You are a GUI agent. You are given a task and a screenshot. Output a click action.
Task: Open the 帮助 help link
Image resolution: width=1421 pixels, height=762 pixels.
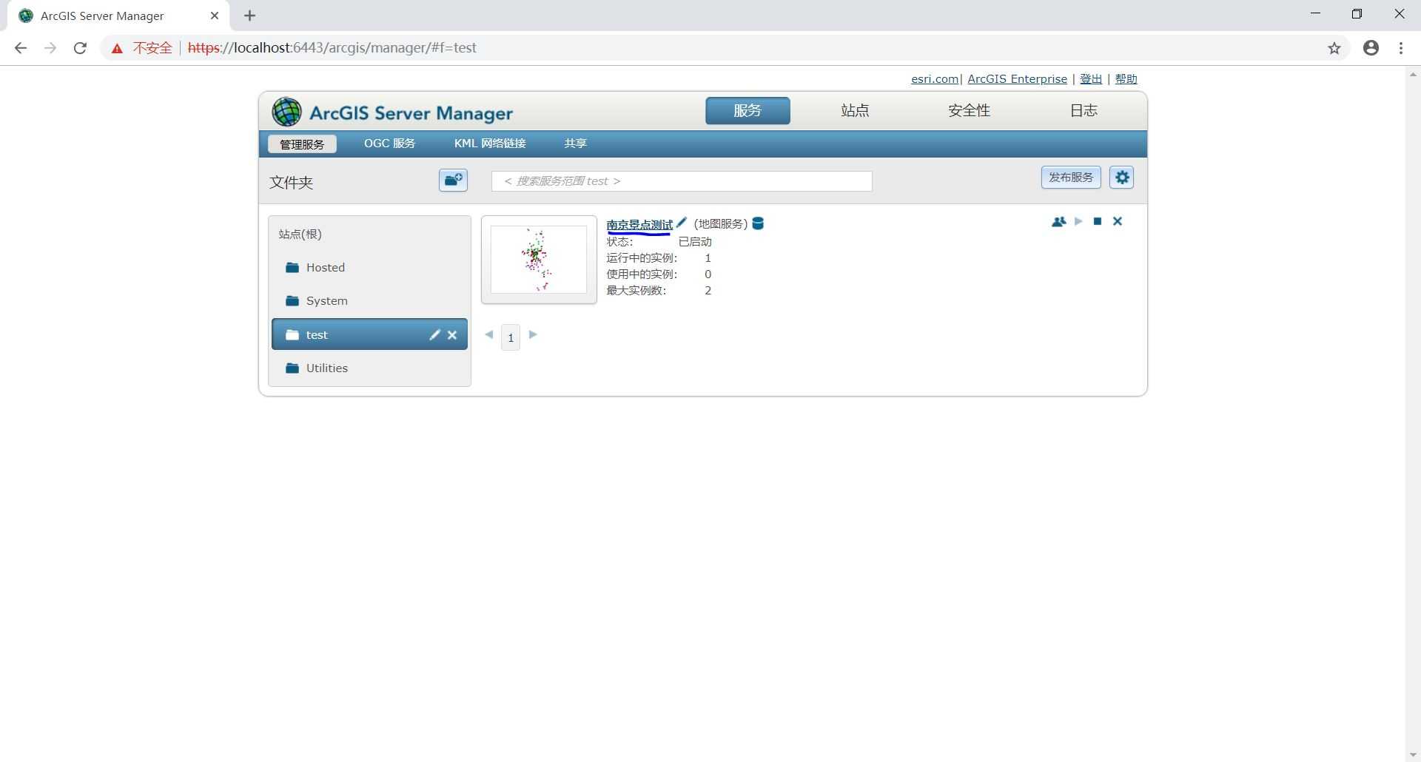point(1126,79)
